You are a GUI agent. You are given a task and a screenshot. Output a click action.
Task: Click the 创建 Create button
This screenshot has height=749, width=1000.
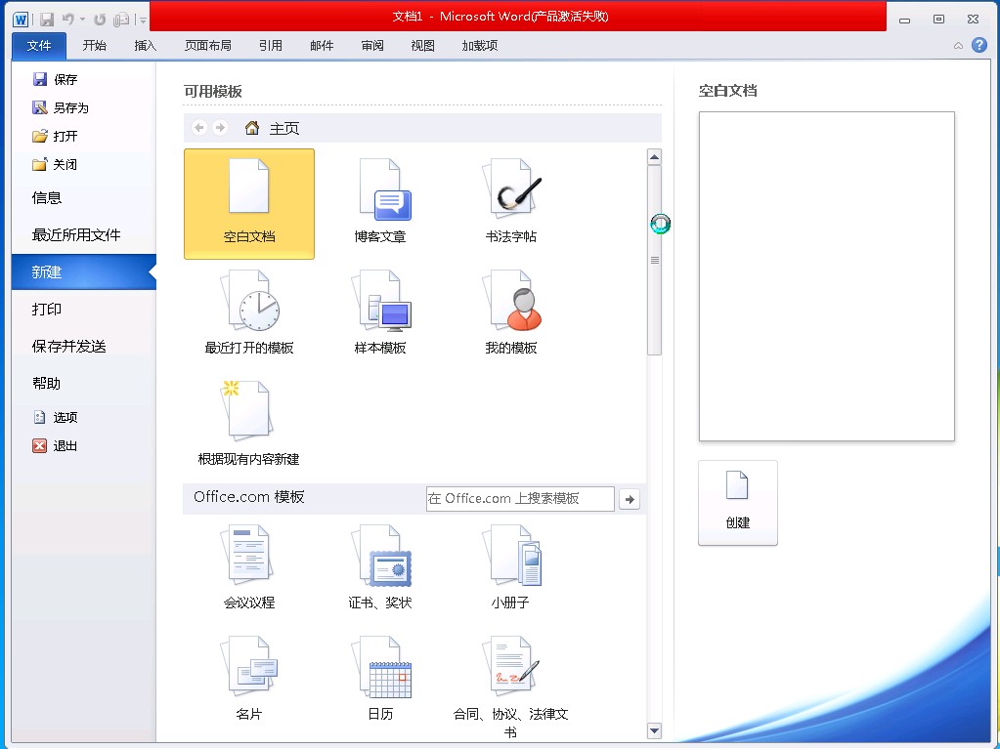coord(737,502)
